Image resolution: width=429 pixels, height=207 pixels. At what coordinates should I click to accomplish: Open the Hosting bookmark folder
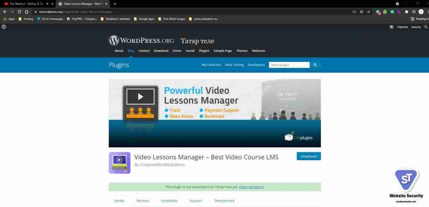point(26,19)
